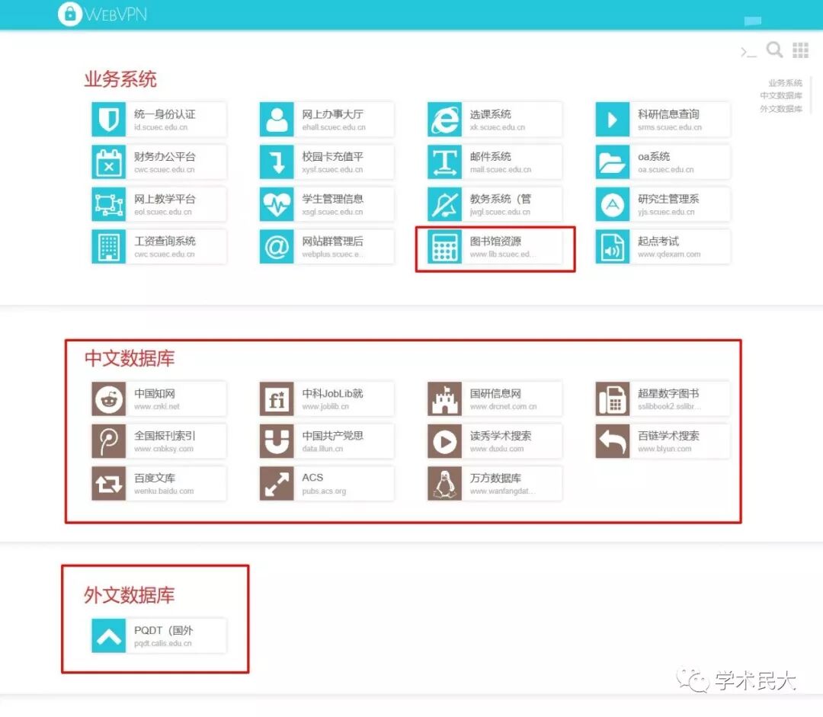Open the search magnifier icon
Viewport: 823px width, 717px height.
point(774,50)
